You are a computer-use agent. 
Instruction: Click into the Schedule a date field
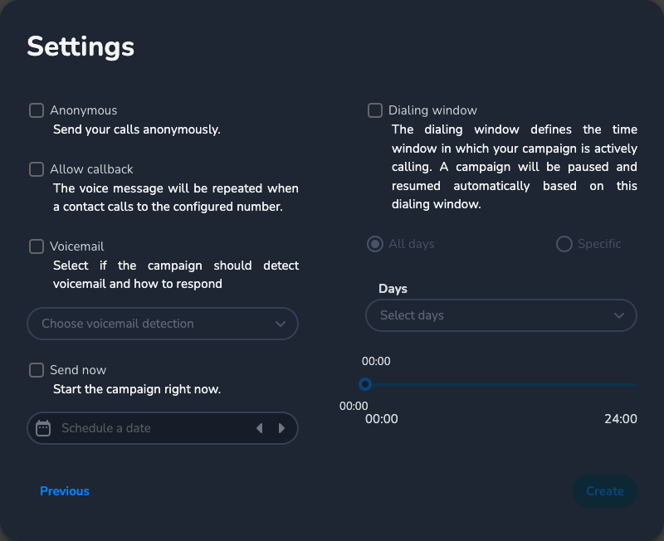pos(149,428)
